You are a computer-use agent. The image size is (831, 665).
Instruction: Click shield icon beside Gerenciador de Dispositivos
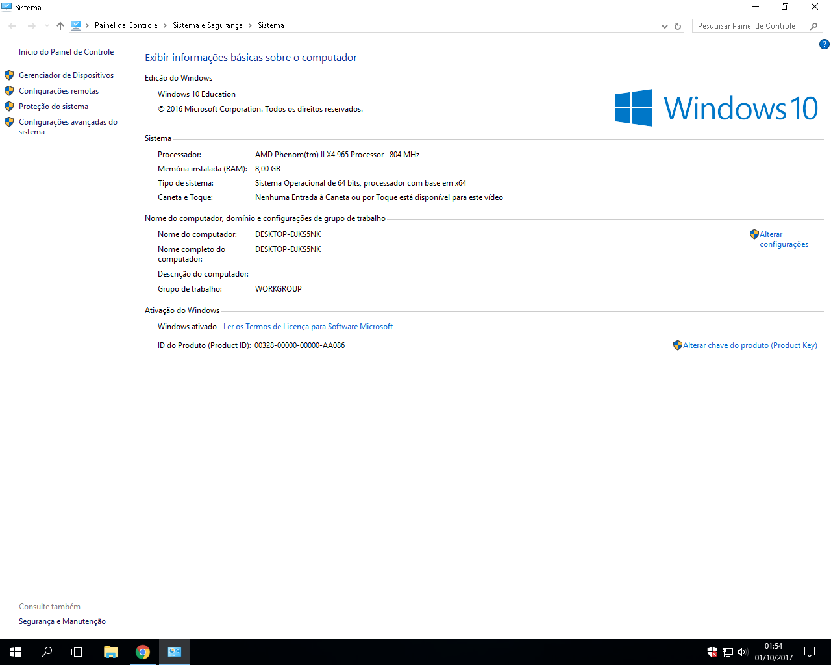coord(9,75)
